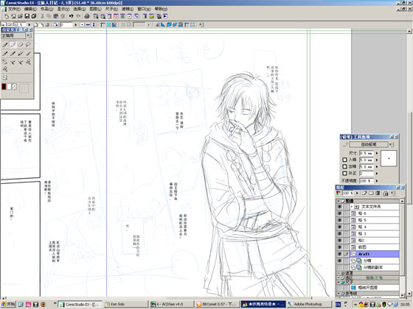Screen dimensions: 413x309
Task: Click the horizontal flip arrows icon in second toolbar
Action: (x=88, y=25)
